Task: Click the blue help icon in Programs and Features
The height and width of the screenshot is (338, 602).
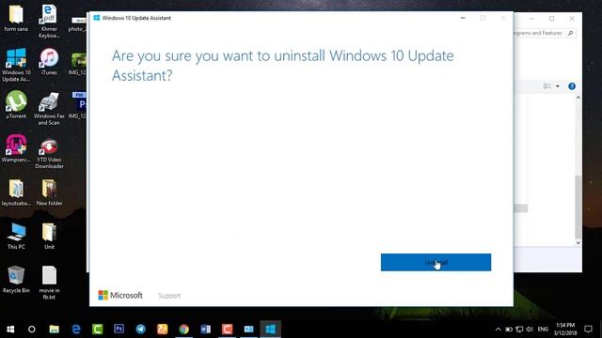Action: click(x=572, y=86)
